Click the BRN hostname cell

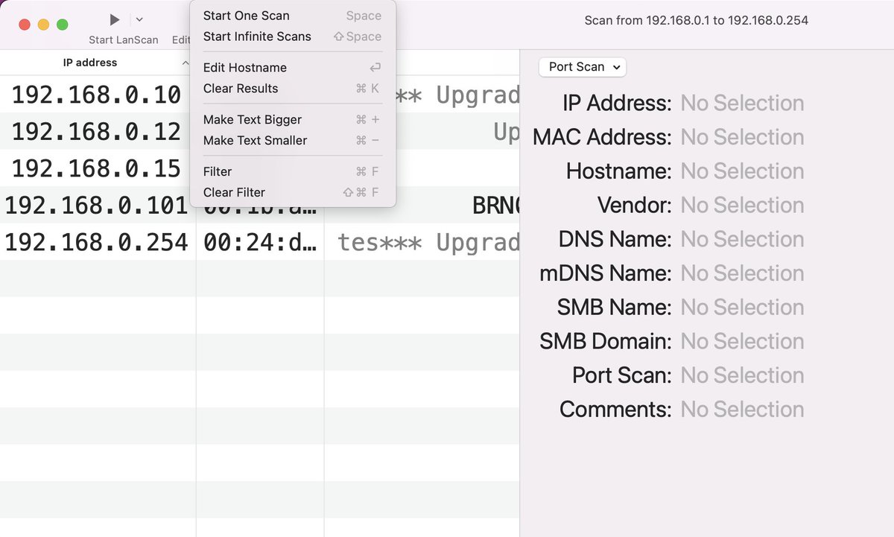(422, 206)
